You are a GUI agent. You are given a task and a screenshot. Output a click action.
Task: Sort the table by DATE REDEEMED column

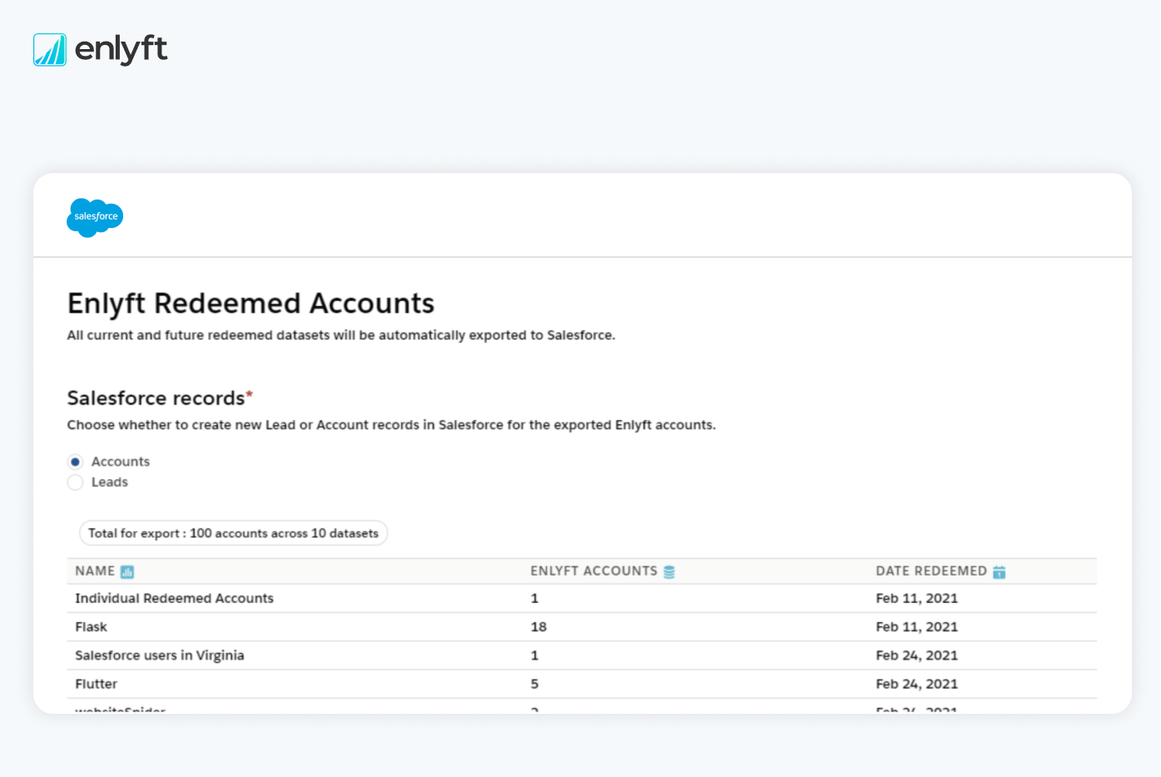(932, 572)
